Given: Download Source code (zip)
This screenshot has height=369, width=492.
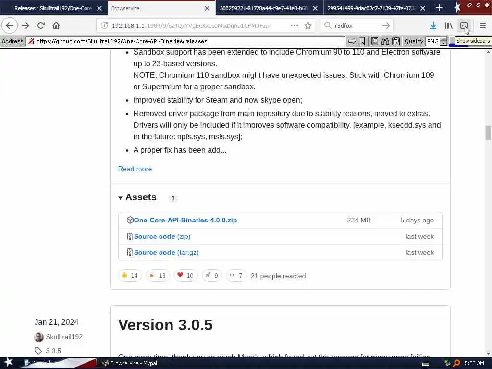Looking at the screenshot, I should 162,236.
